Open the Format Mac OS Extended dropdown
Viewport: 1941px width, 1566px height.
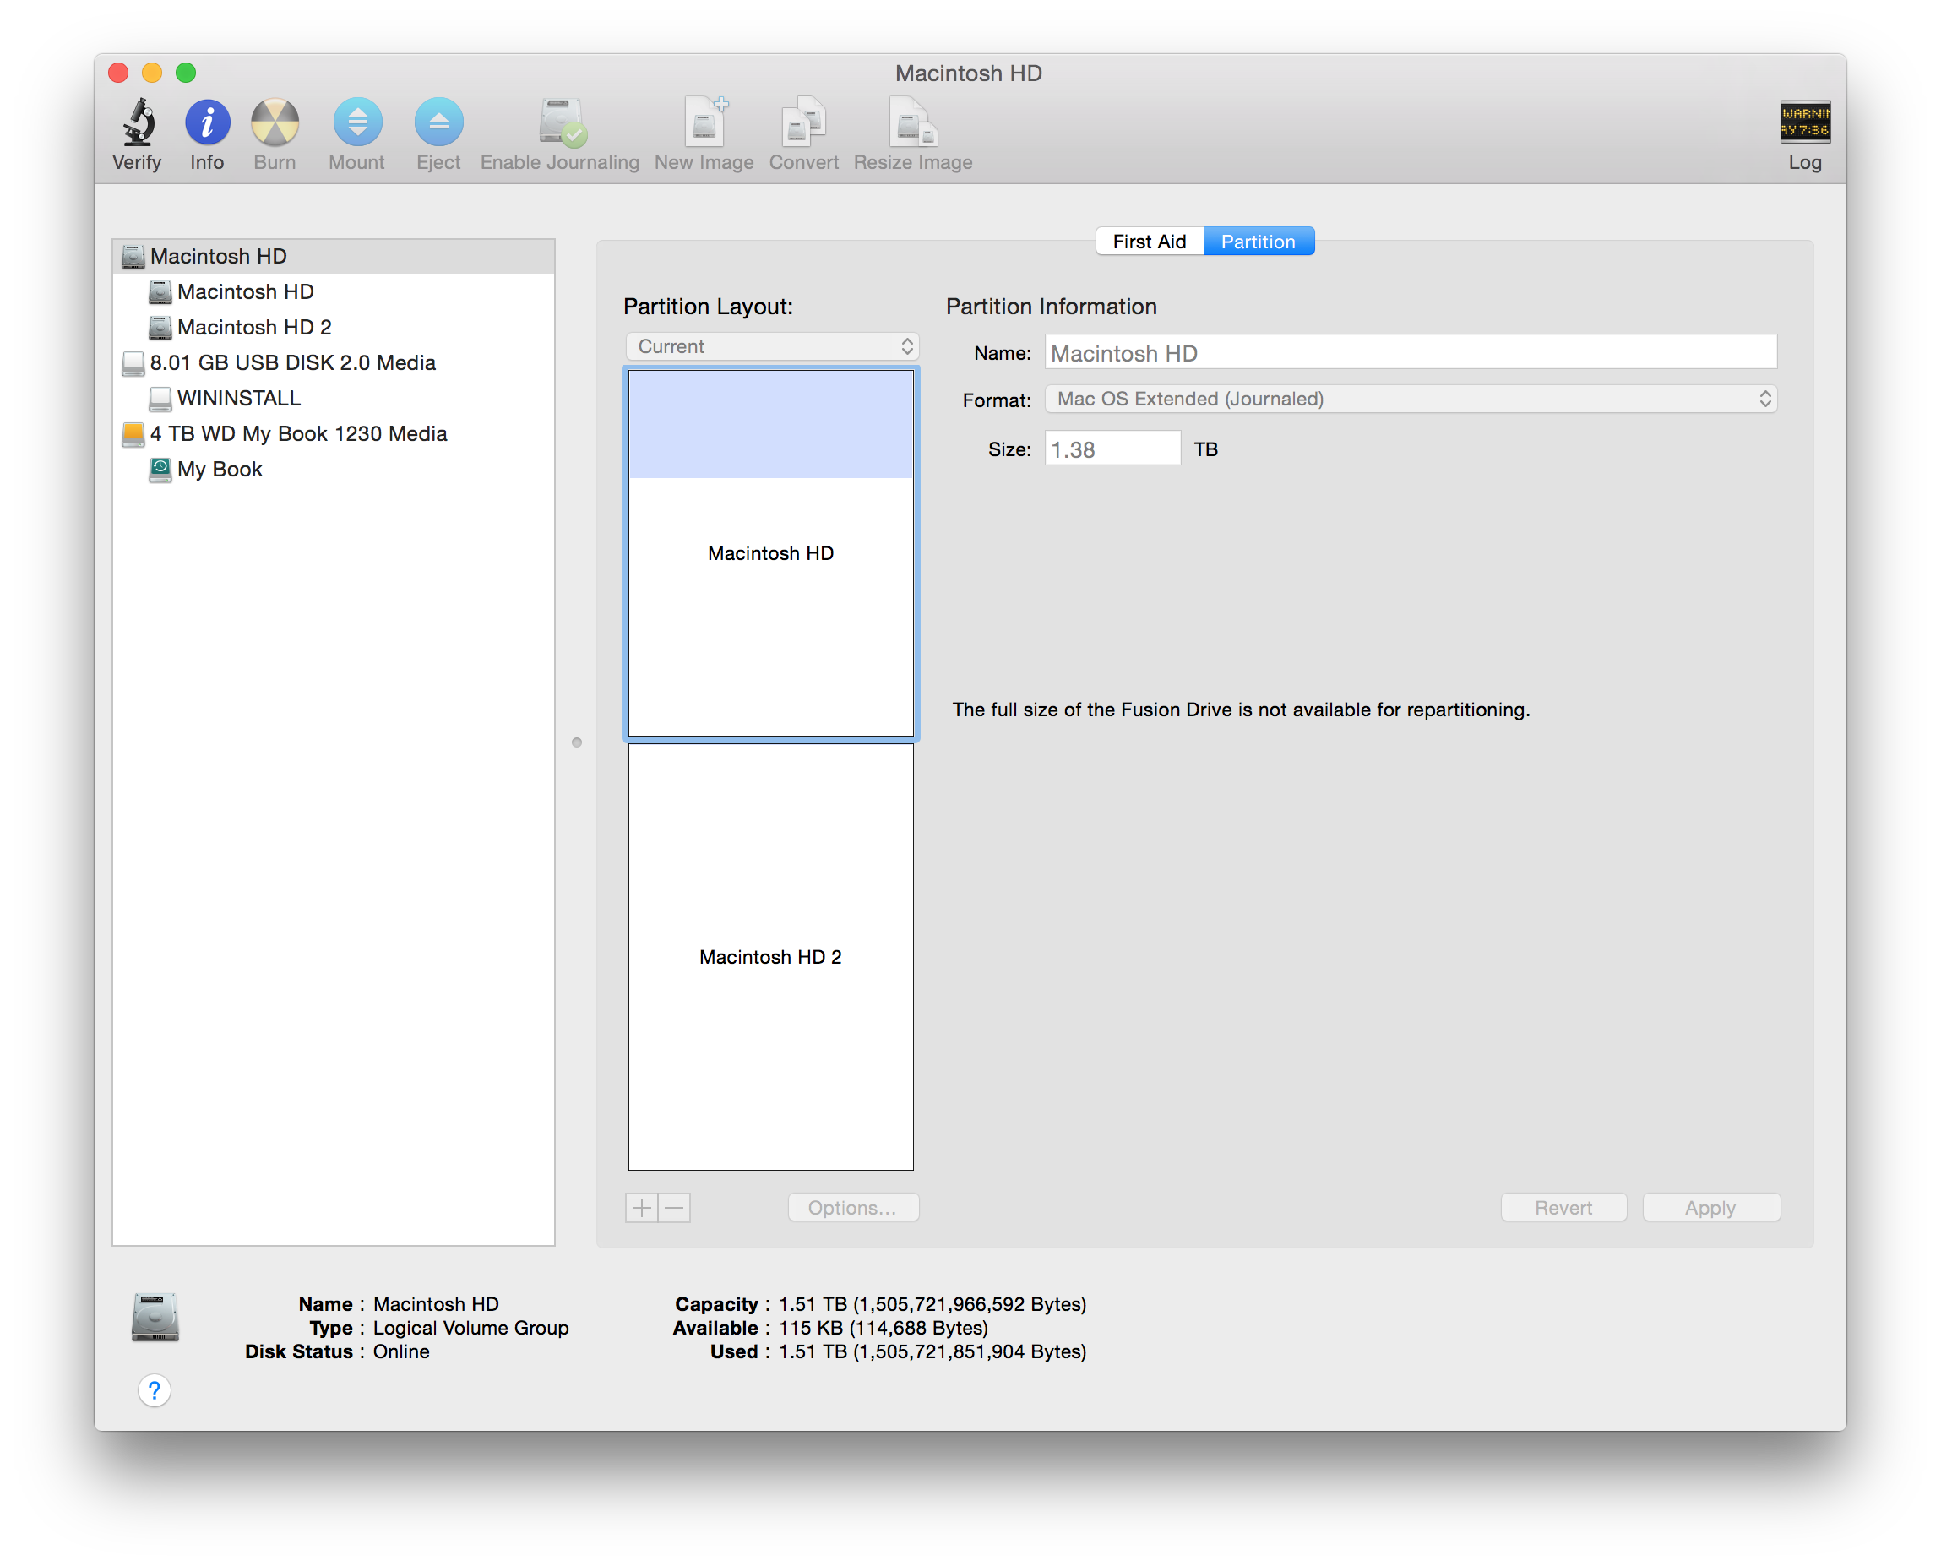(1411, 399)
